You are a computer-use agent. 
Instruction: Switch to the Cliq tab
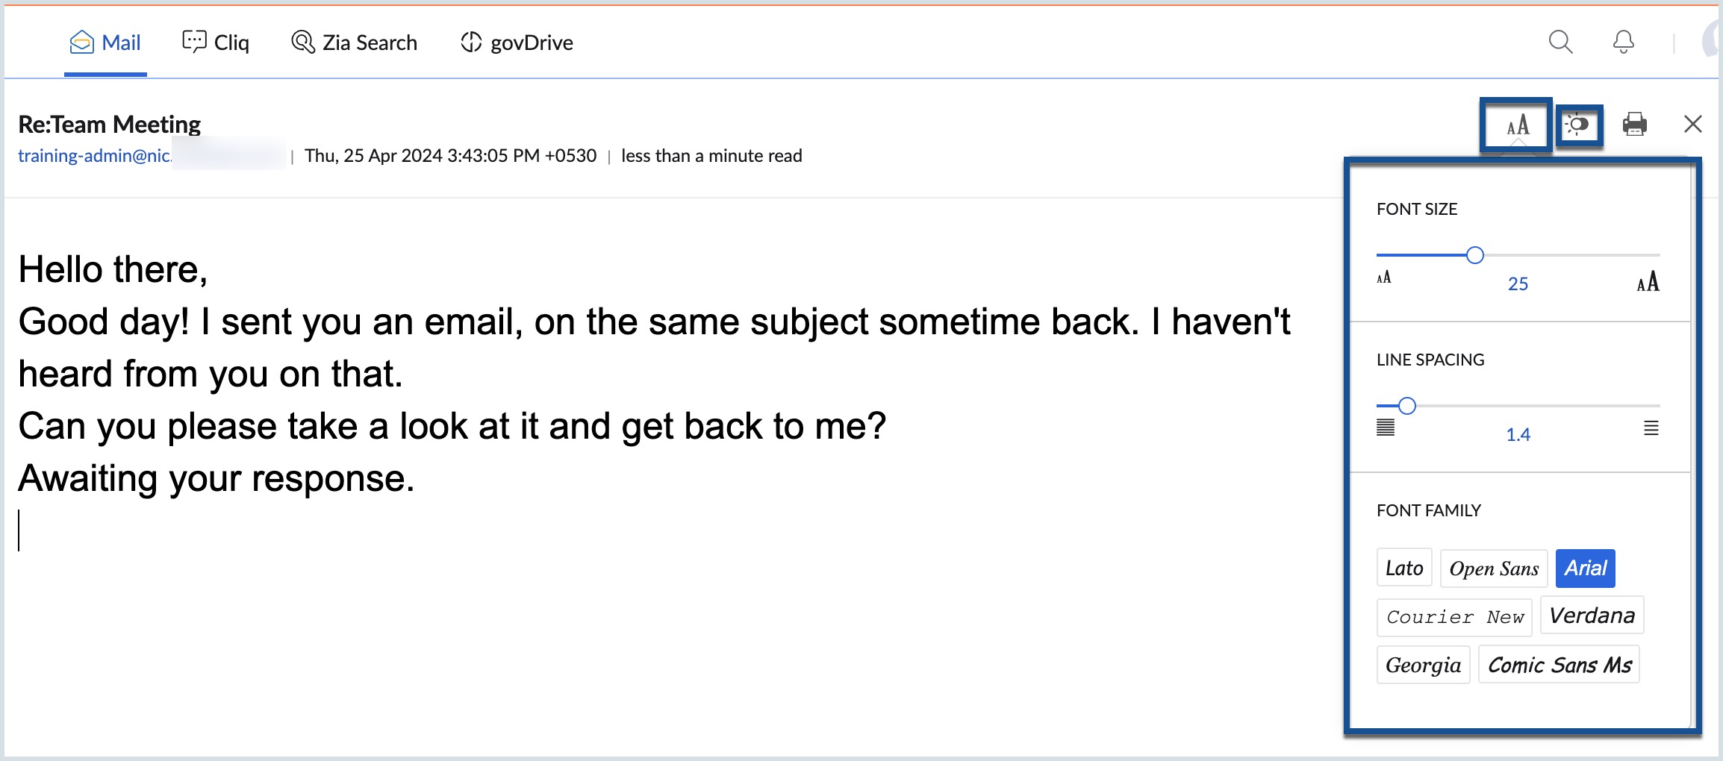pyautogui.click(x=216, y=43)
